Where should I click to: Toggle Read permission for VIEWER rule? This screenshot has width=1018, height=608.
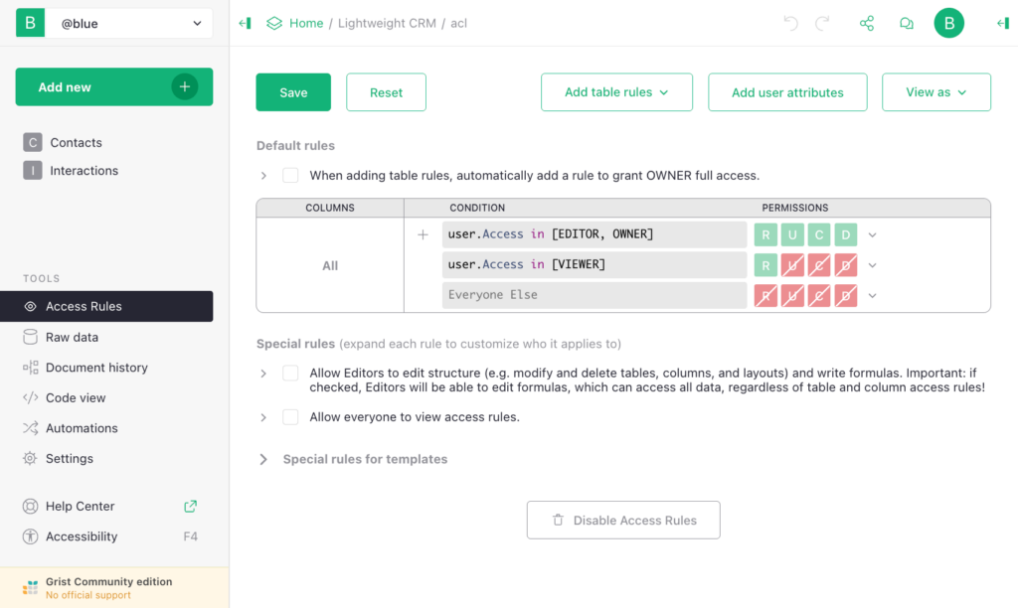coord(765,264)
